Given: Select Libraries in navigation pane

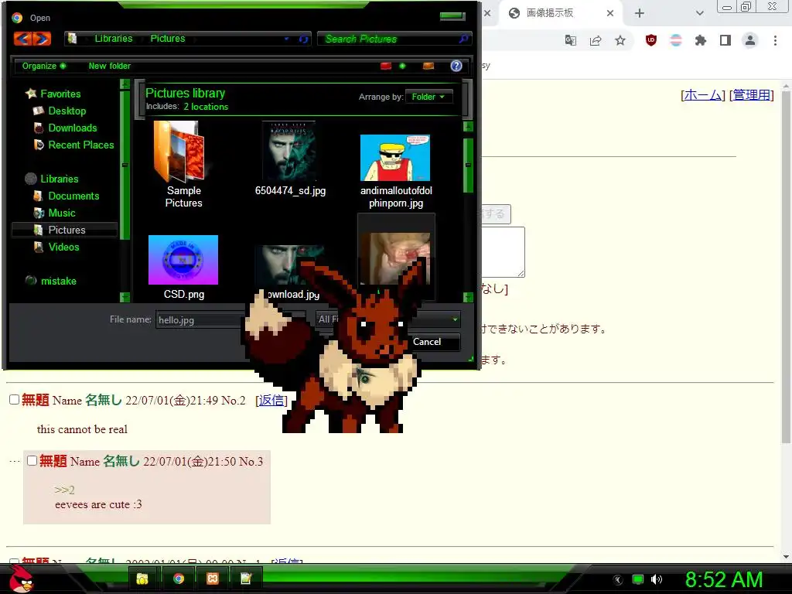Looking at the screenshot, I should click(x=59, y=179).
